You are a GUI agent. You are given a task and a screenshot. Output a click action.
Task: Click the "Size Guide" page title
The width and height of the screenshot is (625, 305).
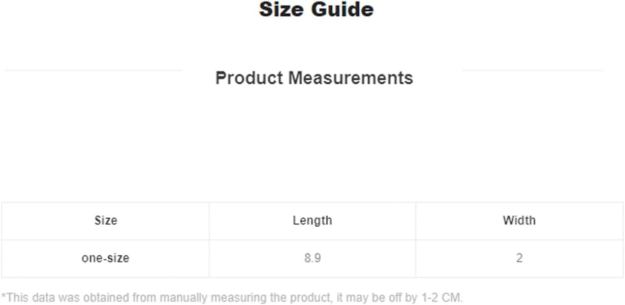click(316, 9)
